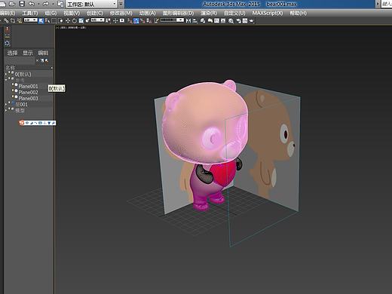Expand the 0(默认) layer

6,74
